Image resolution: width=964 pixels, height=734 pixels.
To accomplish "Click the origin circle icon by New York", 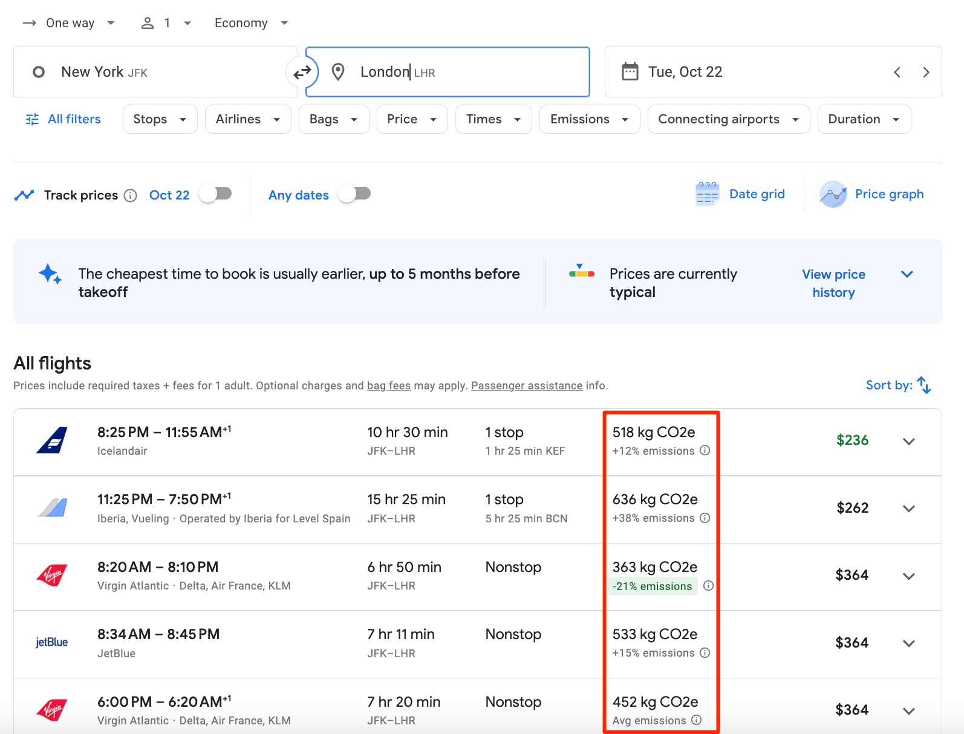I will pyautogui.click(x=39, y=73).
